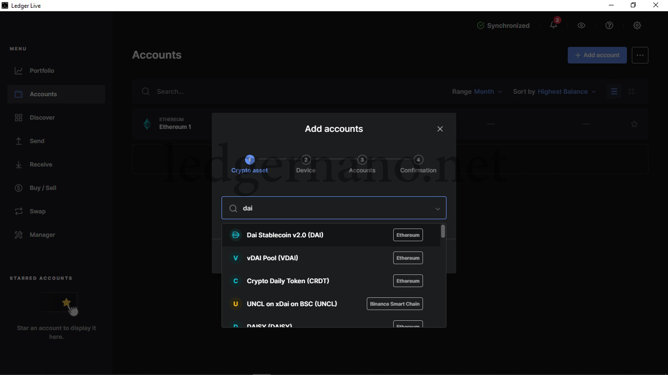Open Portfolio in the sidebar menu
The image size is (668, 375).
coord(56,71)
